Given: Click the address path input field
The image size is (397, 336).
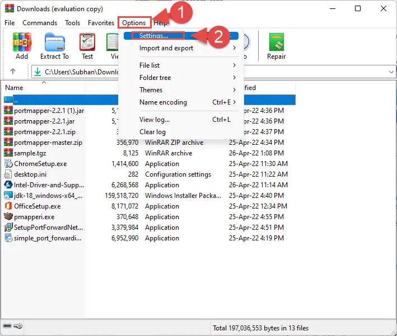Looking at the screenshot, I should (x=213, y=72).
